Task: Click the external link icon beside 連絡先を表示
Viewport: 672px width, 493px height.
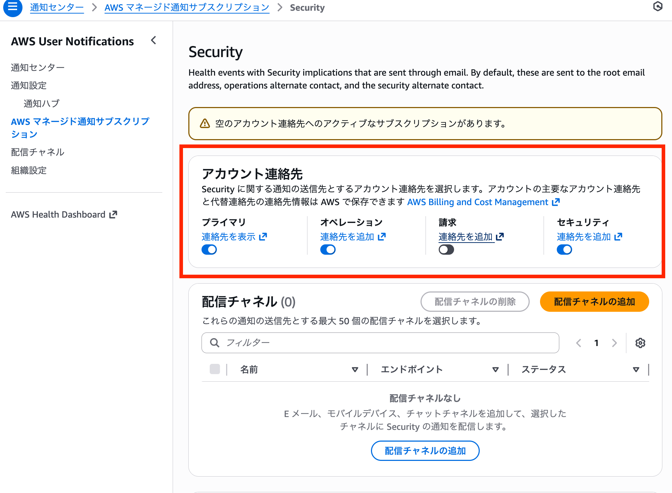Action: click(264, 236)
